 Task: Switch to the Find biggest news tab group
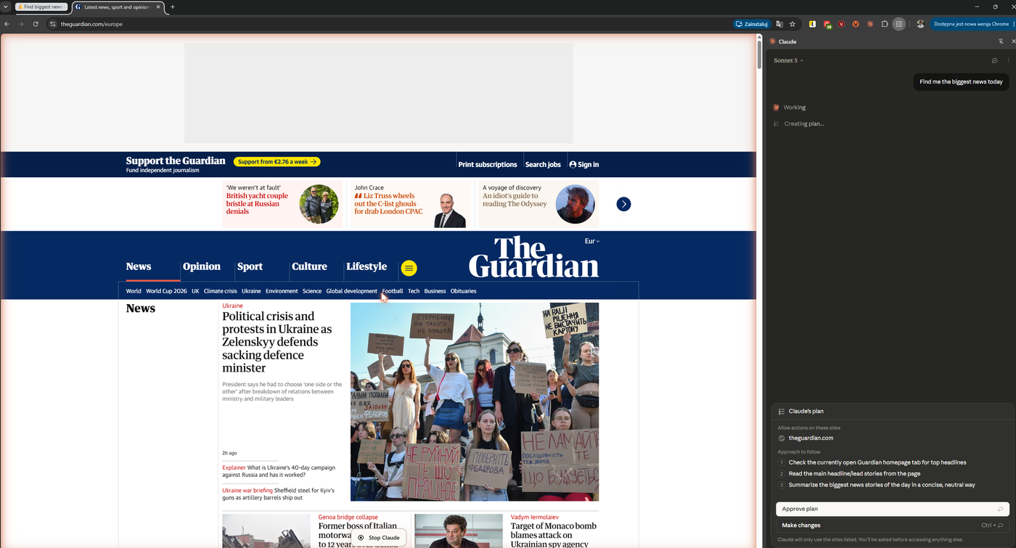coord(41,7)
